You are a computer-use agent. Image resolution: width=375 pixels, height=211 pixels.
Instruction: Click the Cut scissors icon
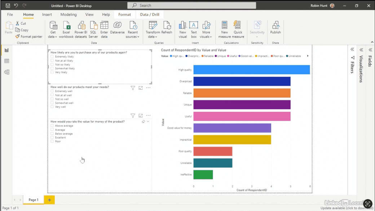tap(17, 23)
